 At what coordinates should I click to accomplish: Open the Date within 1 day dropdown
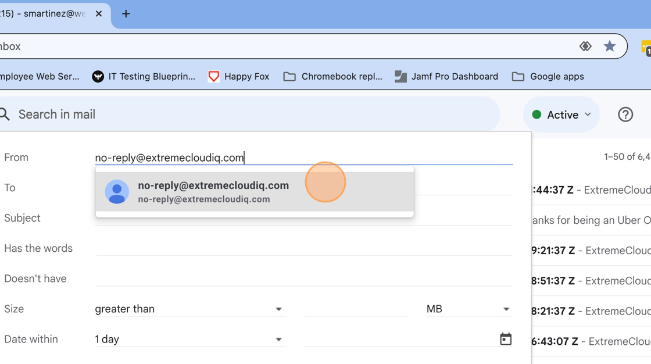pos(189,339)
